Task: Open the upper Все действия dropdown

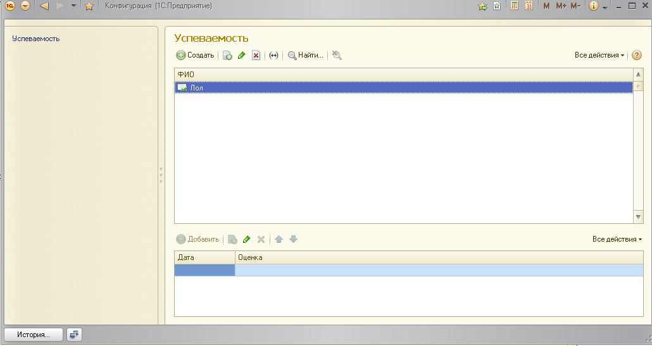Action: pyautogui.click(x=599, y=55)
